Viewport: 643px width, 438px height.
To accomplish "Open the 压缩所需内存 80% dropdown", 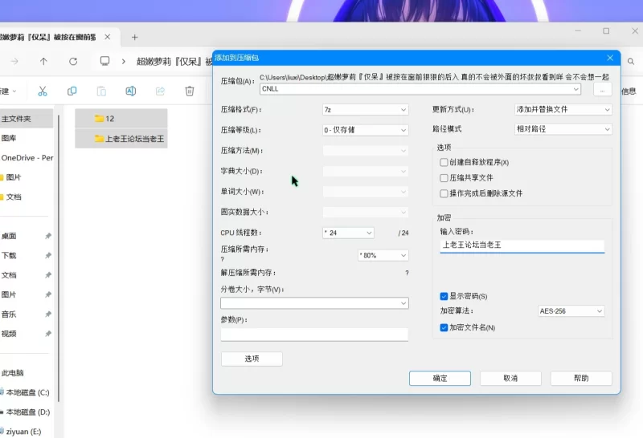I will pos(383,255).
